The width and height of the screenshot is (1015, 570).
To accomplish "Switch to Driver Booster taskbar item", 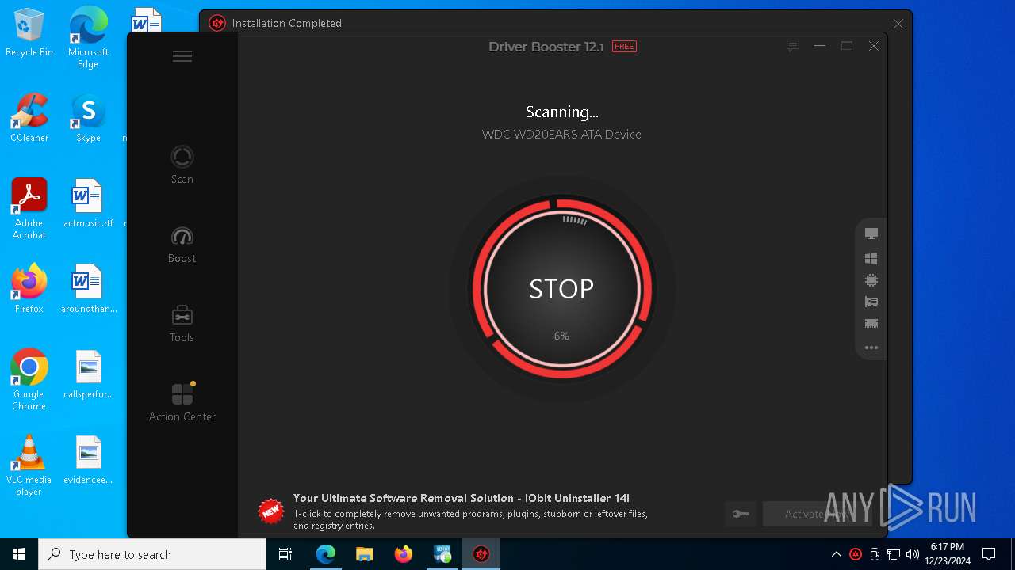I will point(481,554).
